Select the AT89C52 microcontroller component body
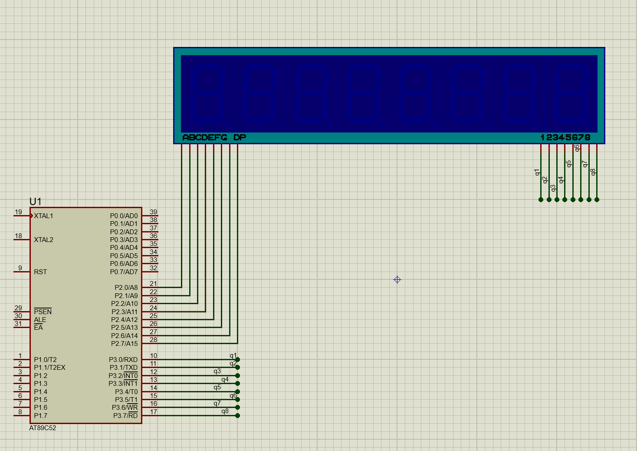 click(x=86, y=315)
